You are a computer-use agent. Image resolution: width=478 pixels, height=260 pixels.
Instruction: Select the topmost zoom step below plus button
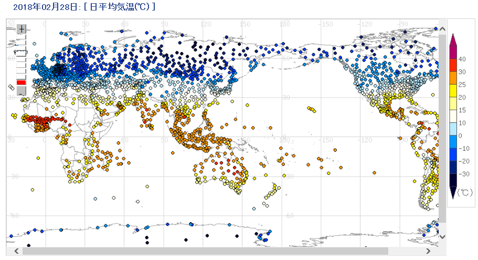tap(22, 38)
